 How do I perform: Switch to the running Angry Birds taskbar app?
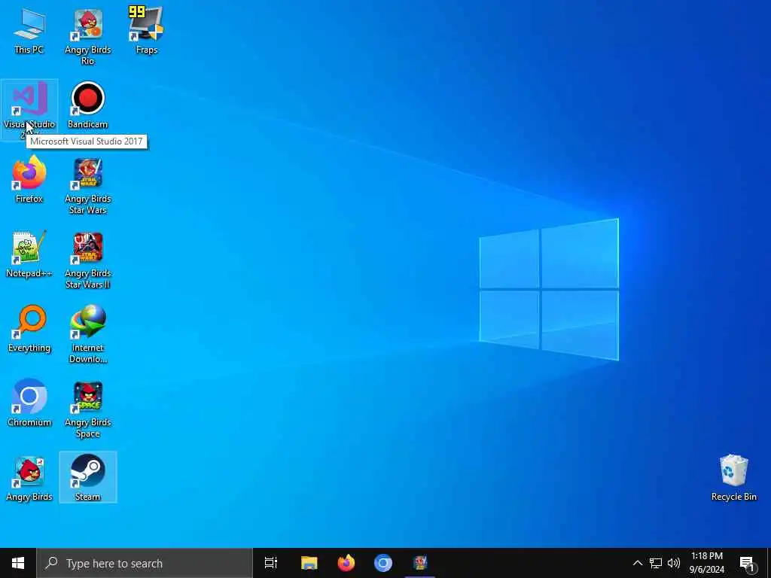420,563
